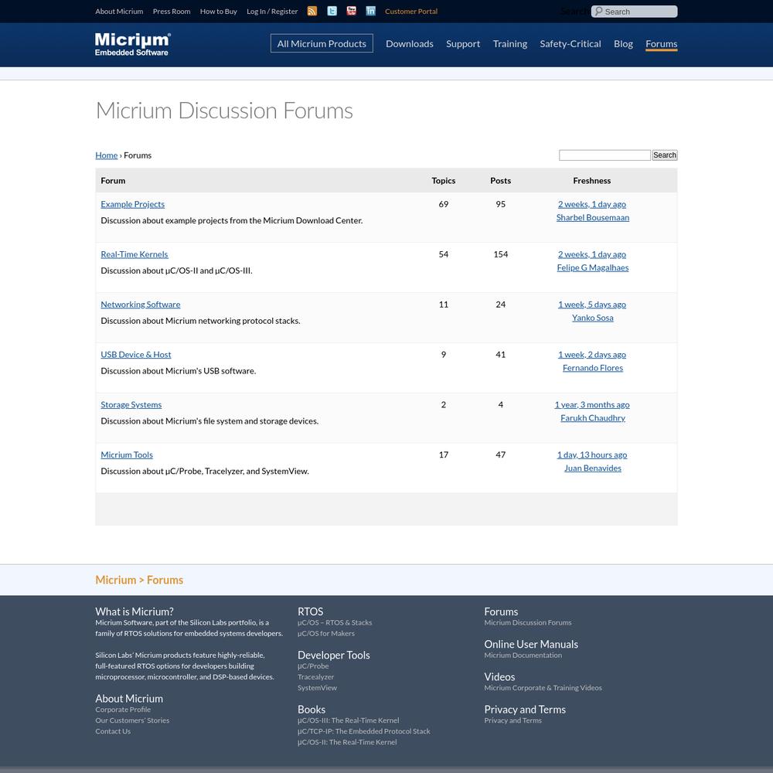View Juan Benavides's profile
773x773 pixels.
click(x=593, y=468)
